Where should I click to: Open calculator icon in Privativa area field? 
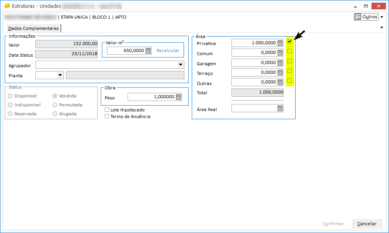coord(280,43)
